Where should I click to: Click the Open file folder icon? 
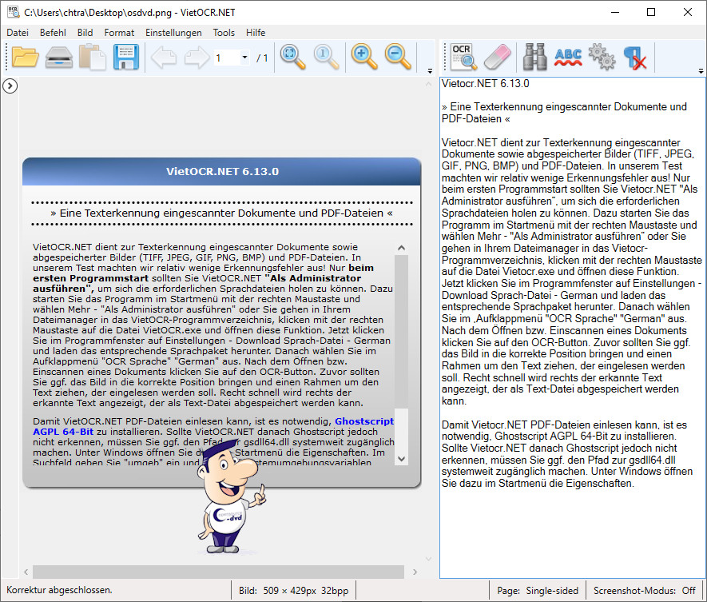tap(26, 57)
